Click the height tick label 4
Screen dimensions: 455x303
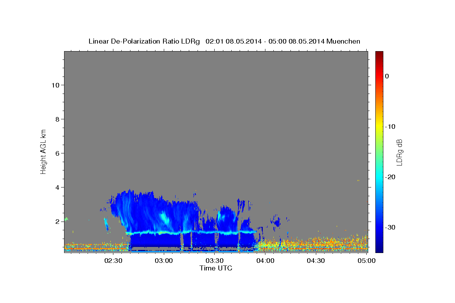pos(57,187)
